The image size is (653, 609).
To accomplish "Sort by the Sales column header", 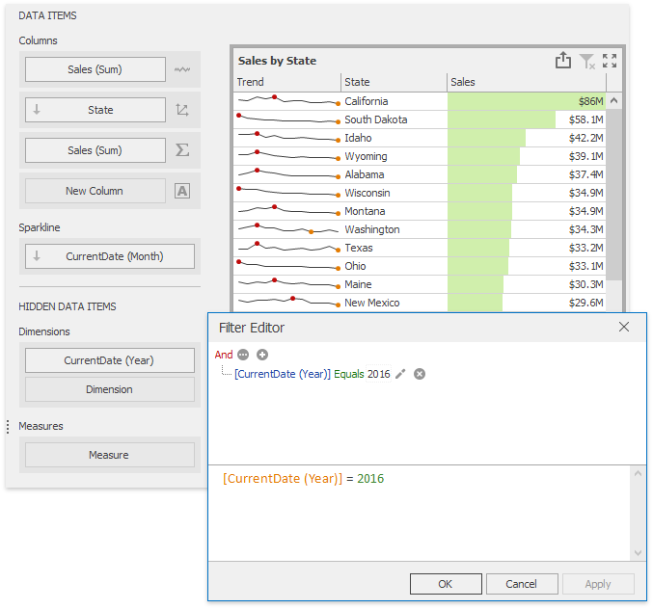I will pyautogui.click(x=526, y=82).
